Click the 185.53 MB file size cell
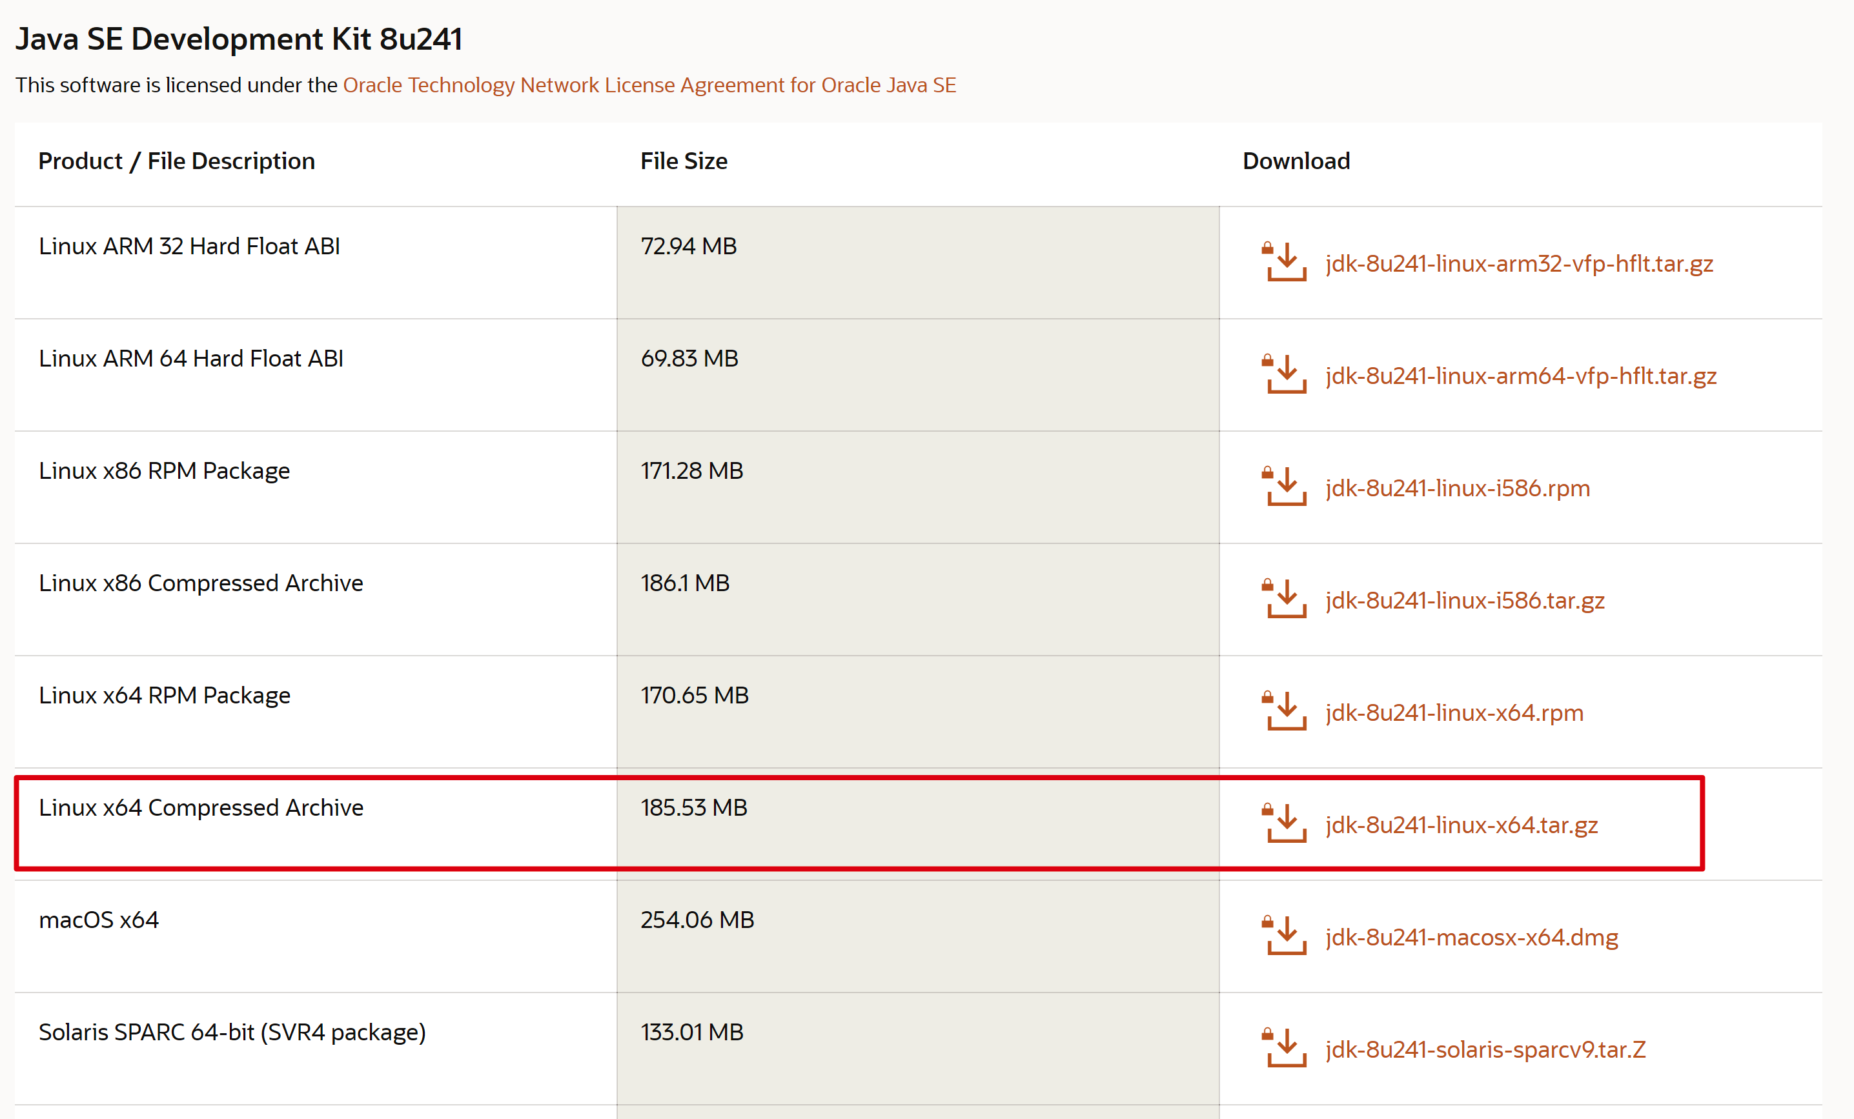 coord(693,808)
